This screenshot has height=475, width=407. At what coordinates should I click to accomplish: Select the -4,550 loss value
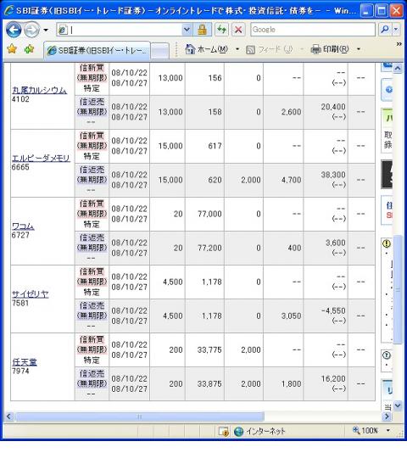(x=333, y=310)
